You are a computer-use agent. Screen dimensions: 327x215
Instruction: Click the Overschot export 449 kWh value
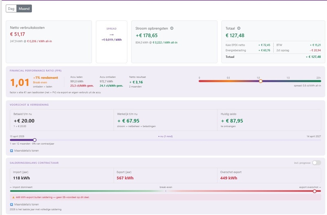[229, 178]
